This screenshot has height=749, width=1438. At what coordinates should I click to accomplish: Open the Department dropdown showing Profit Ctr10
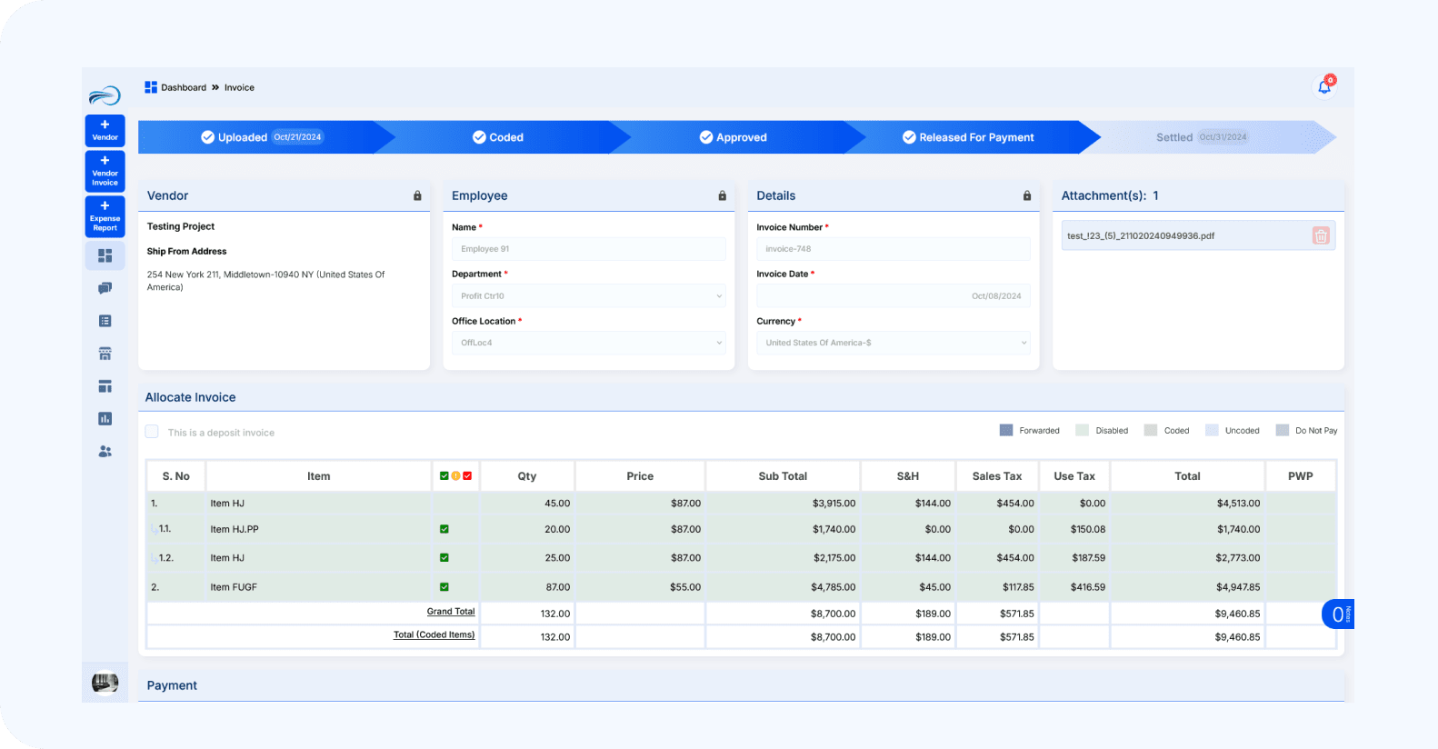point(589,295)
